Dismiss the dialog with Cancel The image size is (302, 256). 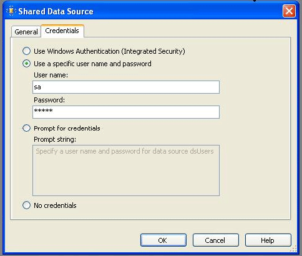[x=216, y=240]
